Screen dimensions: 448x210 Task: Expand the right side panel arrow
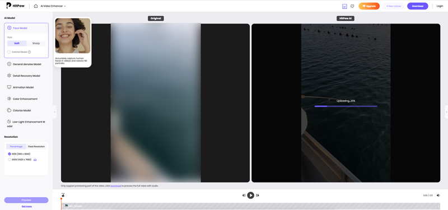(446, 112)
